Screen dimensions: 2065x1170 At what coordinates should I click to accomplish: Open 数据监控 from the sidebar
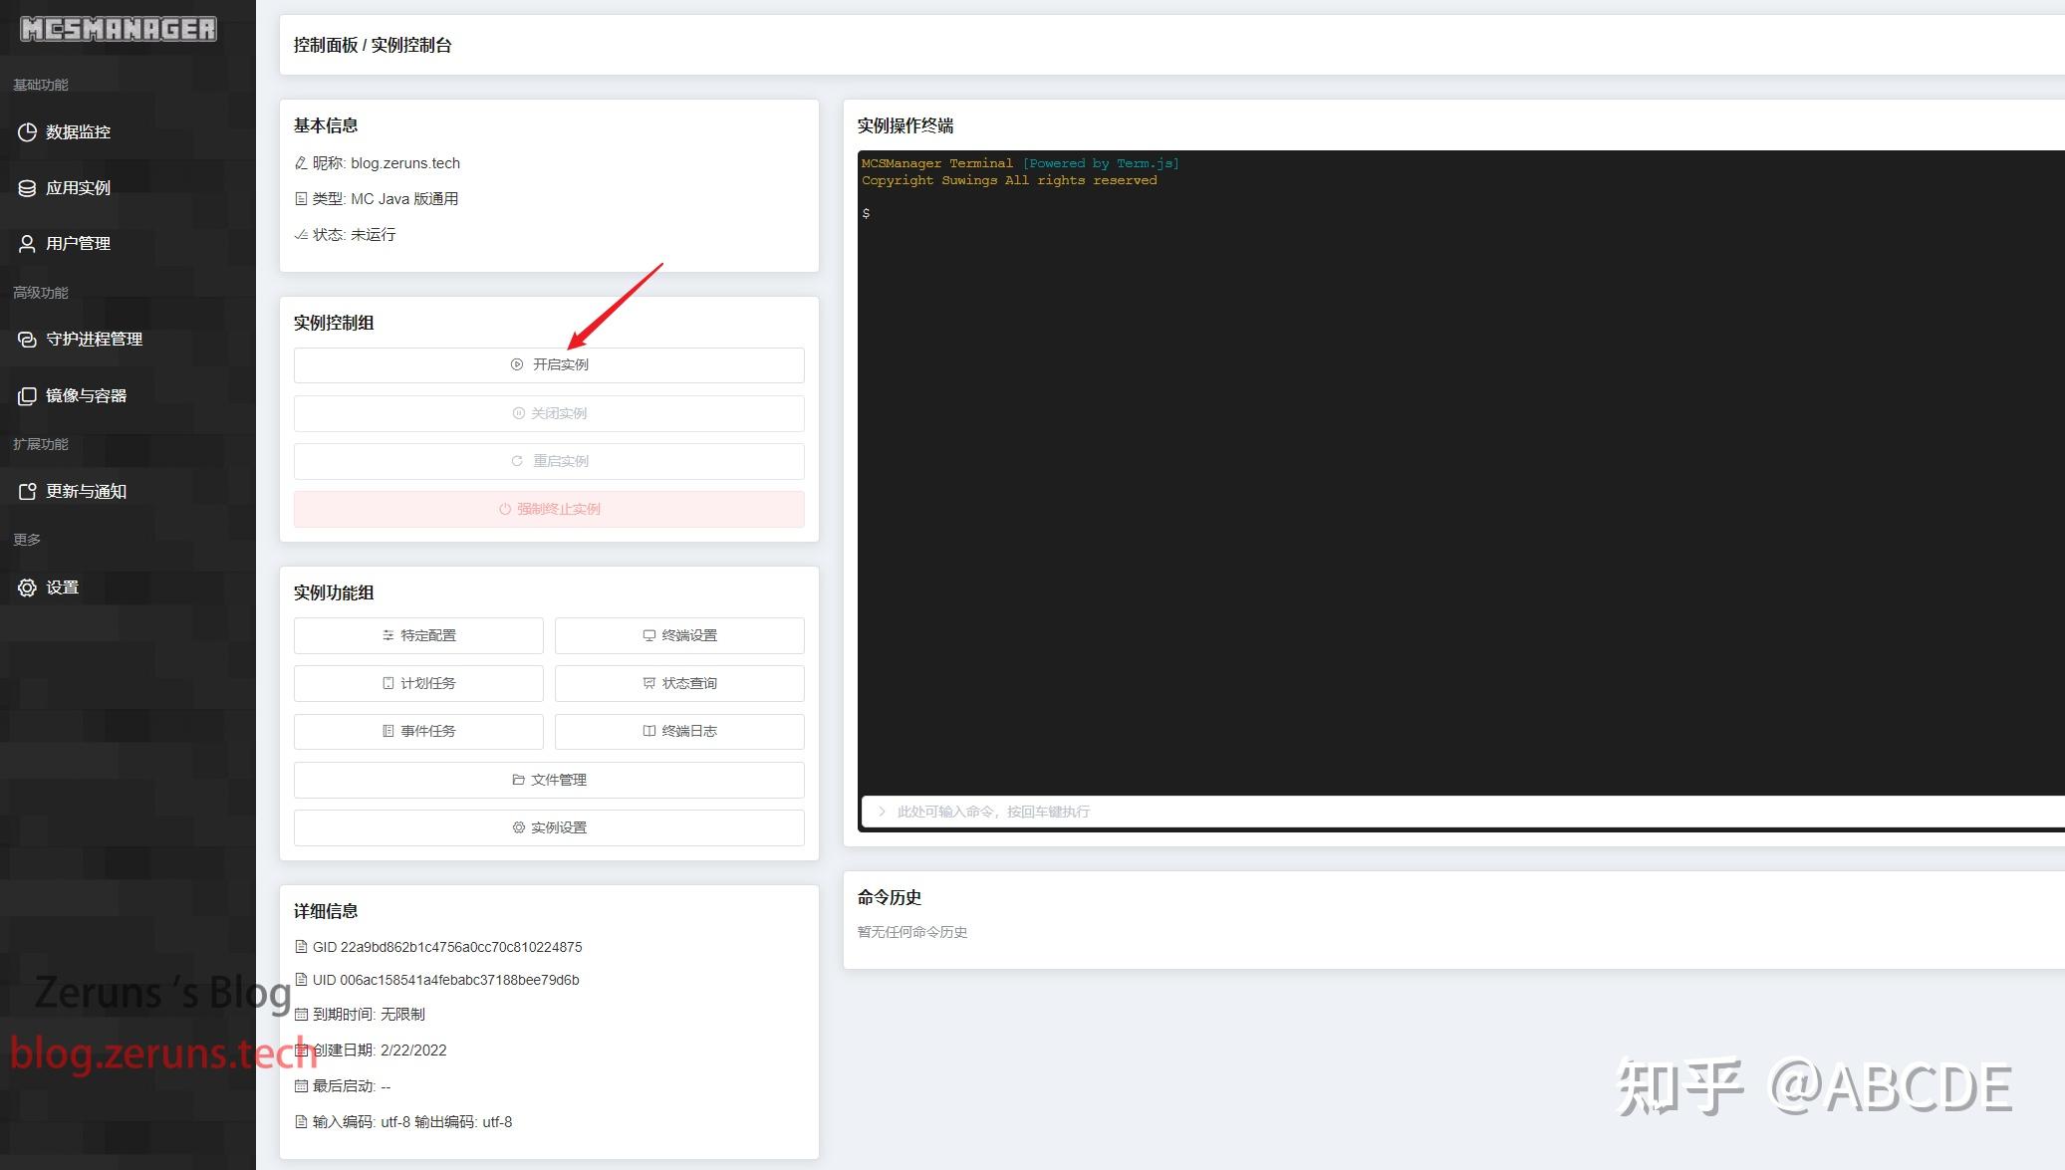78,132
